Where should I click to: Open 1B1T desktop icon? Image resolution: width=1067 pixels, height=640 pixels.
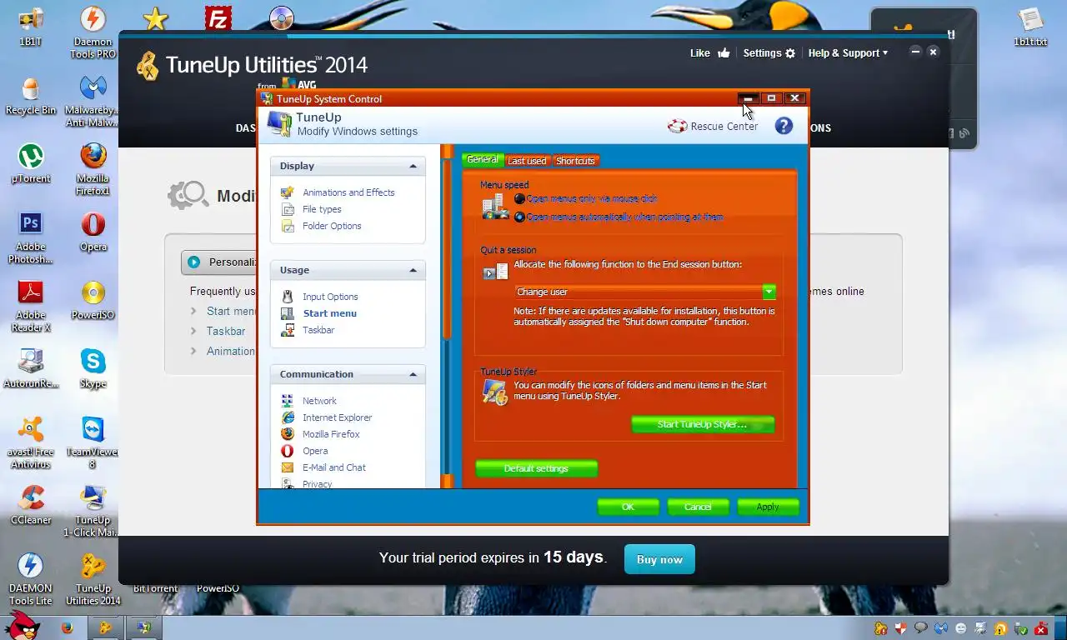point(31,26)
